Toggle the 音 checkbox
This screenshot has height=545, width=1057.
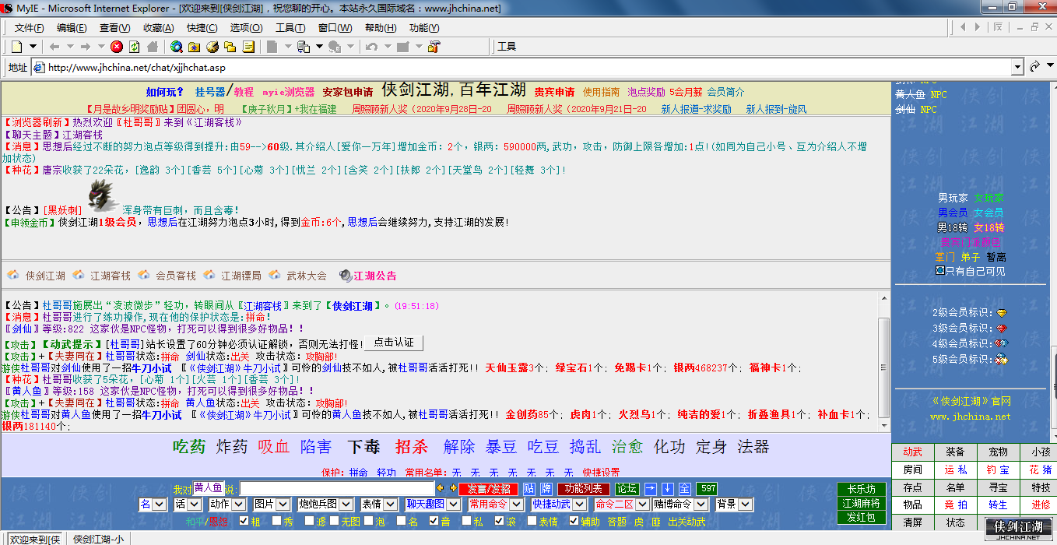click(x=434, y=521)
